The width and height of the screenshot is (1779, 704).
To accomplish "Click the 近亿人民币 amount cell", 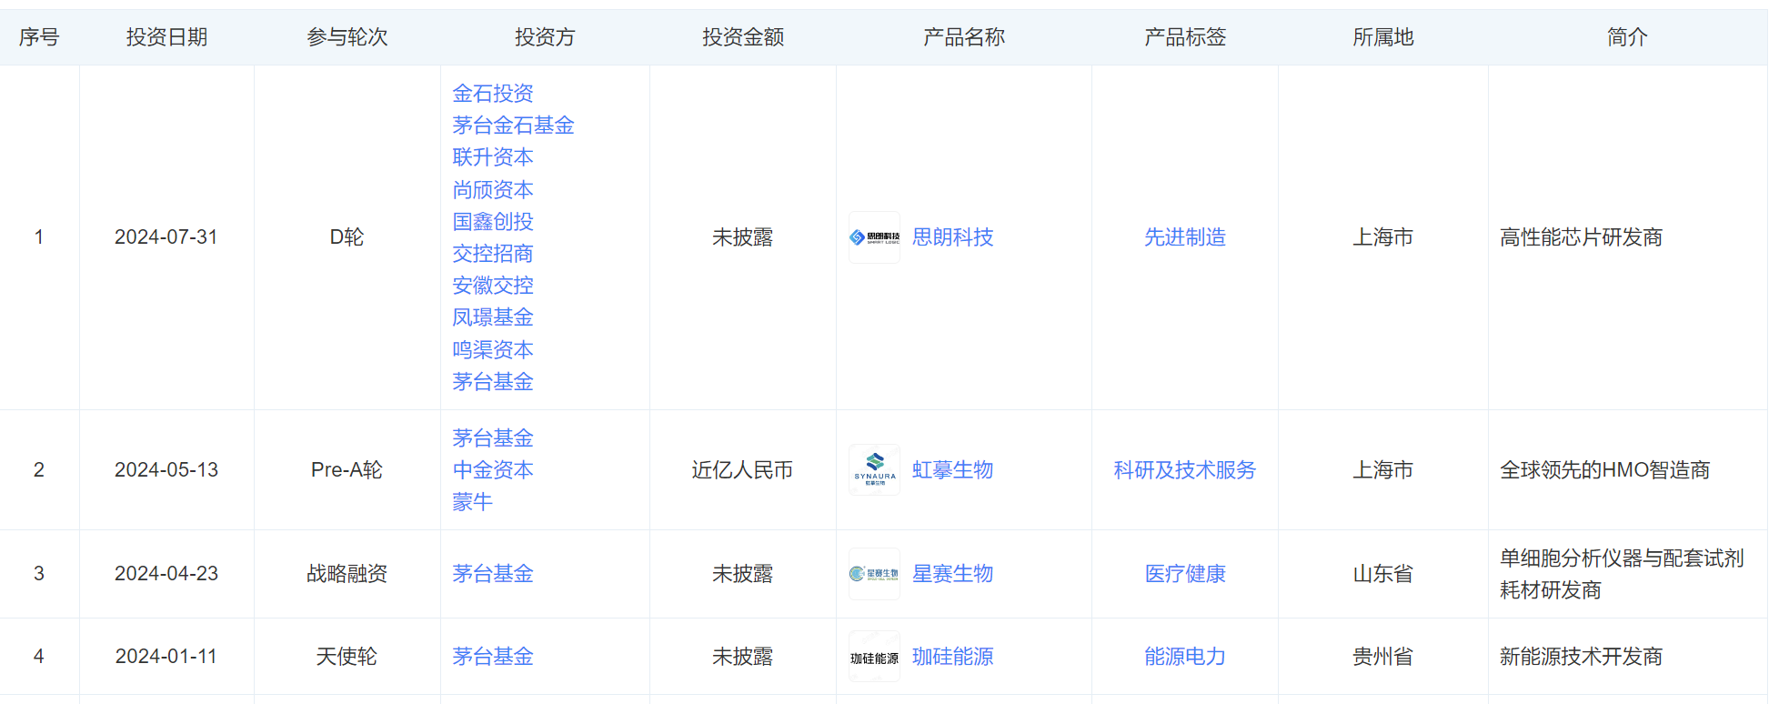I will (743, 470).
